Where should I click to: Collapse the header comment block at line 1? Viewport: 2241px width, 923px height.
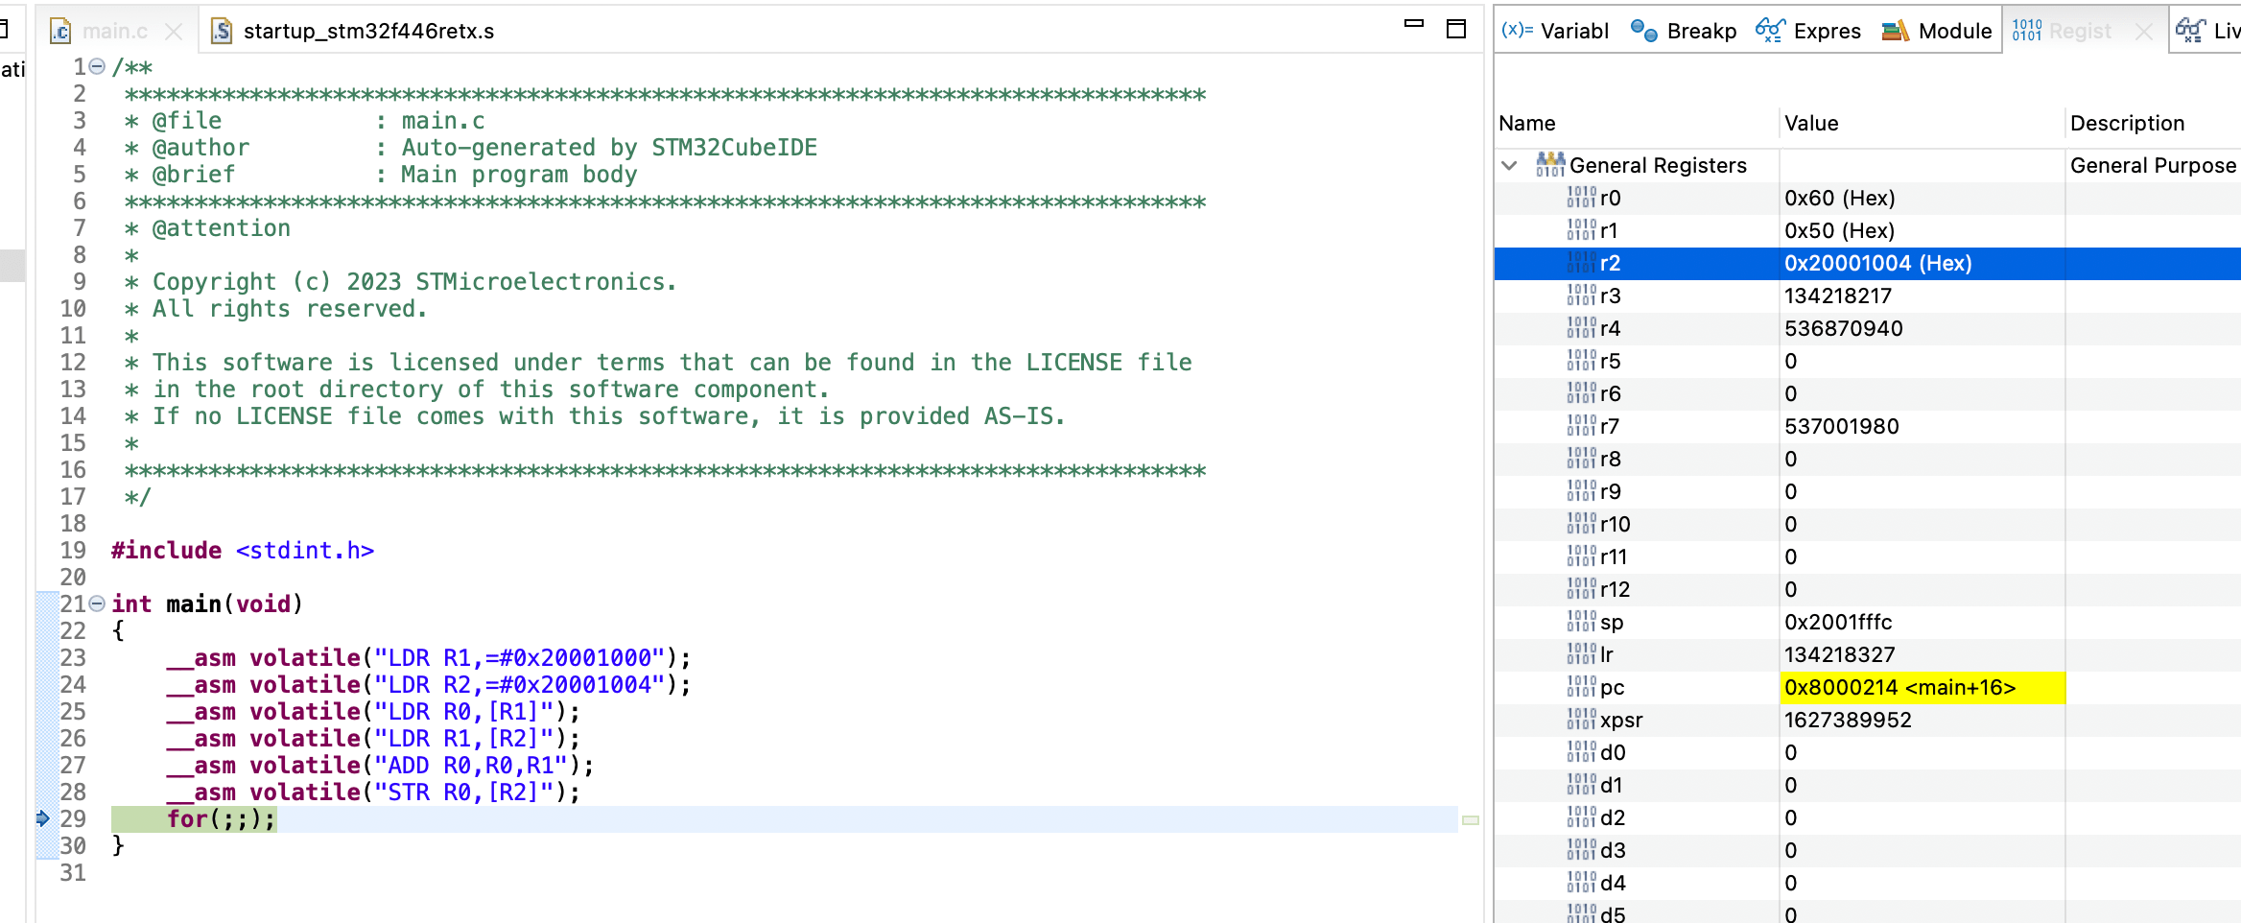coord(97,66)
